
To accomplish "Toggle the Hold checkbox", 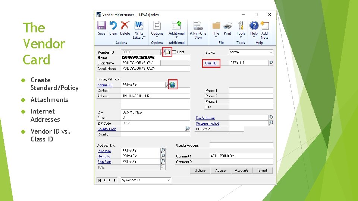I will pyautogui.click(x=174, y=52).
